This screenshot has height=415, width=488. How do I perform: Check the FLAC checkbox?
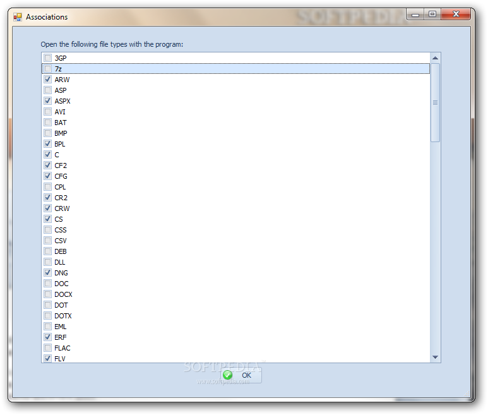[x=47, y=348]
